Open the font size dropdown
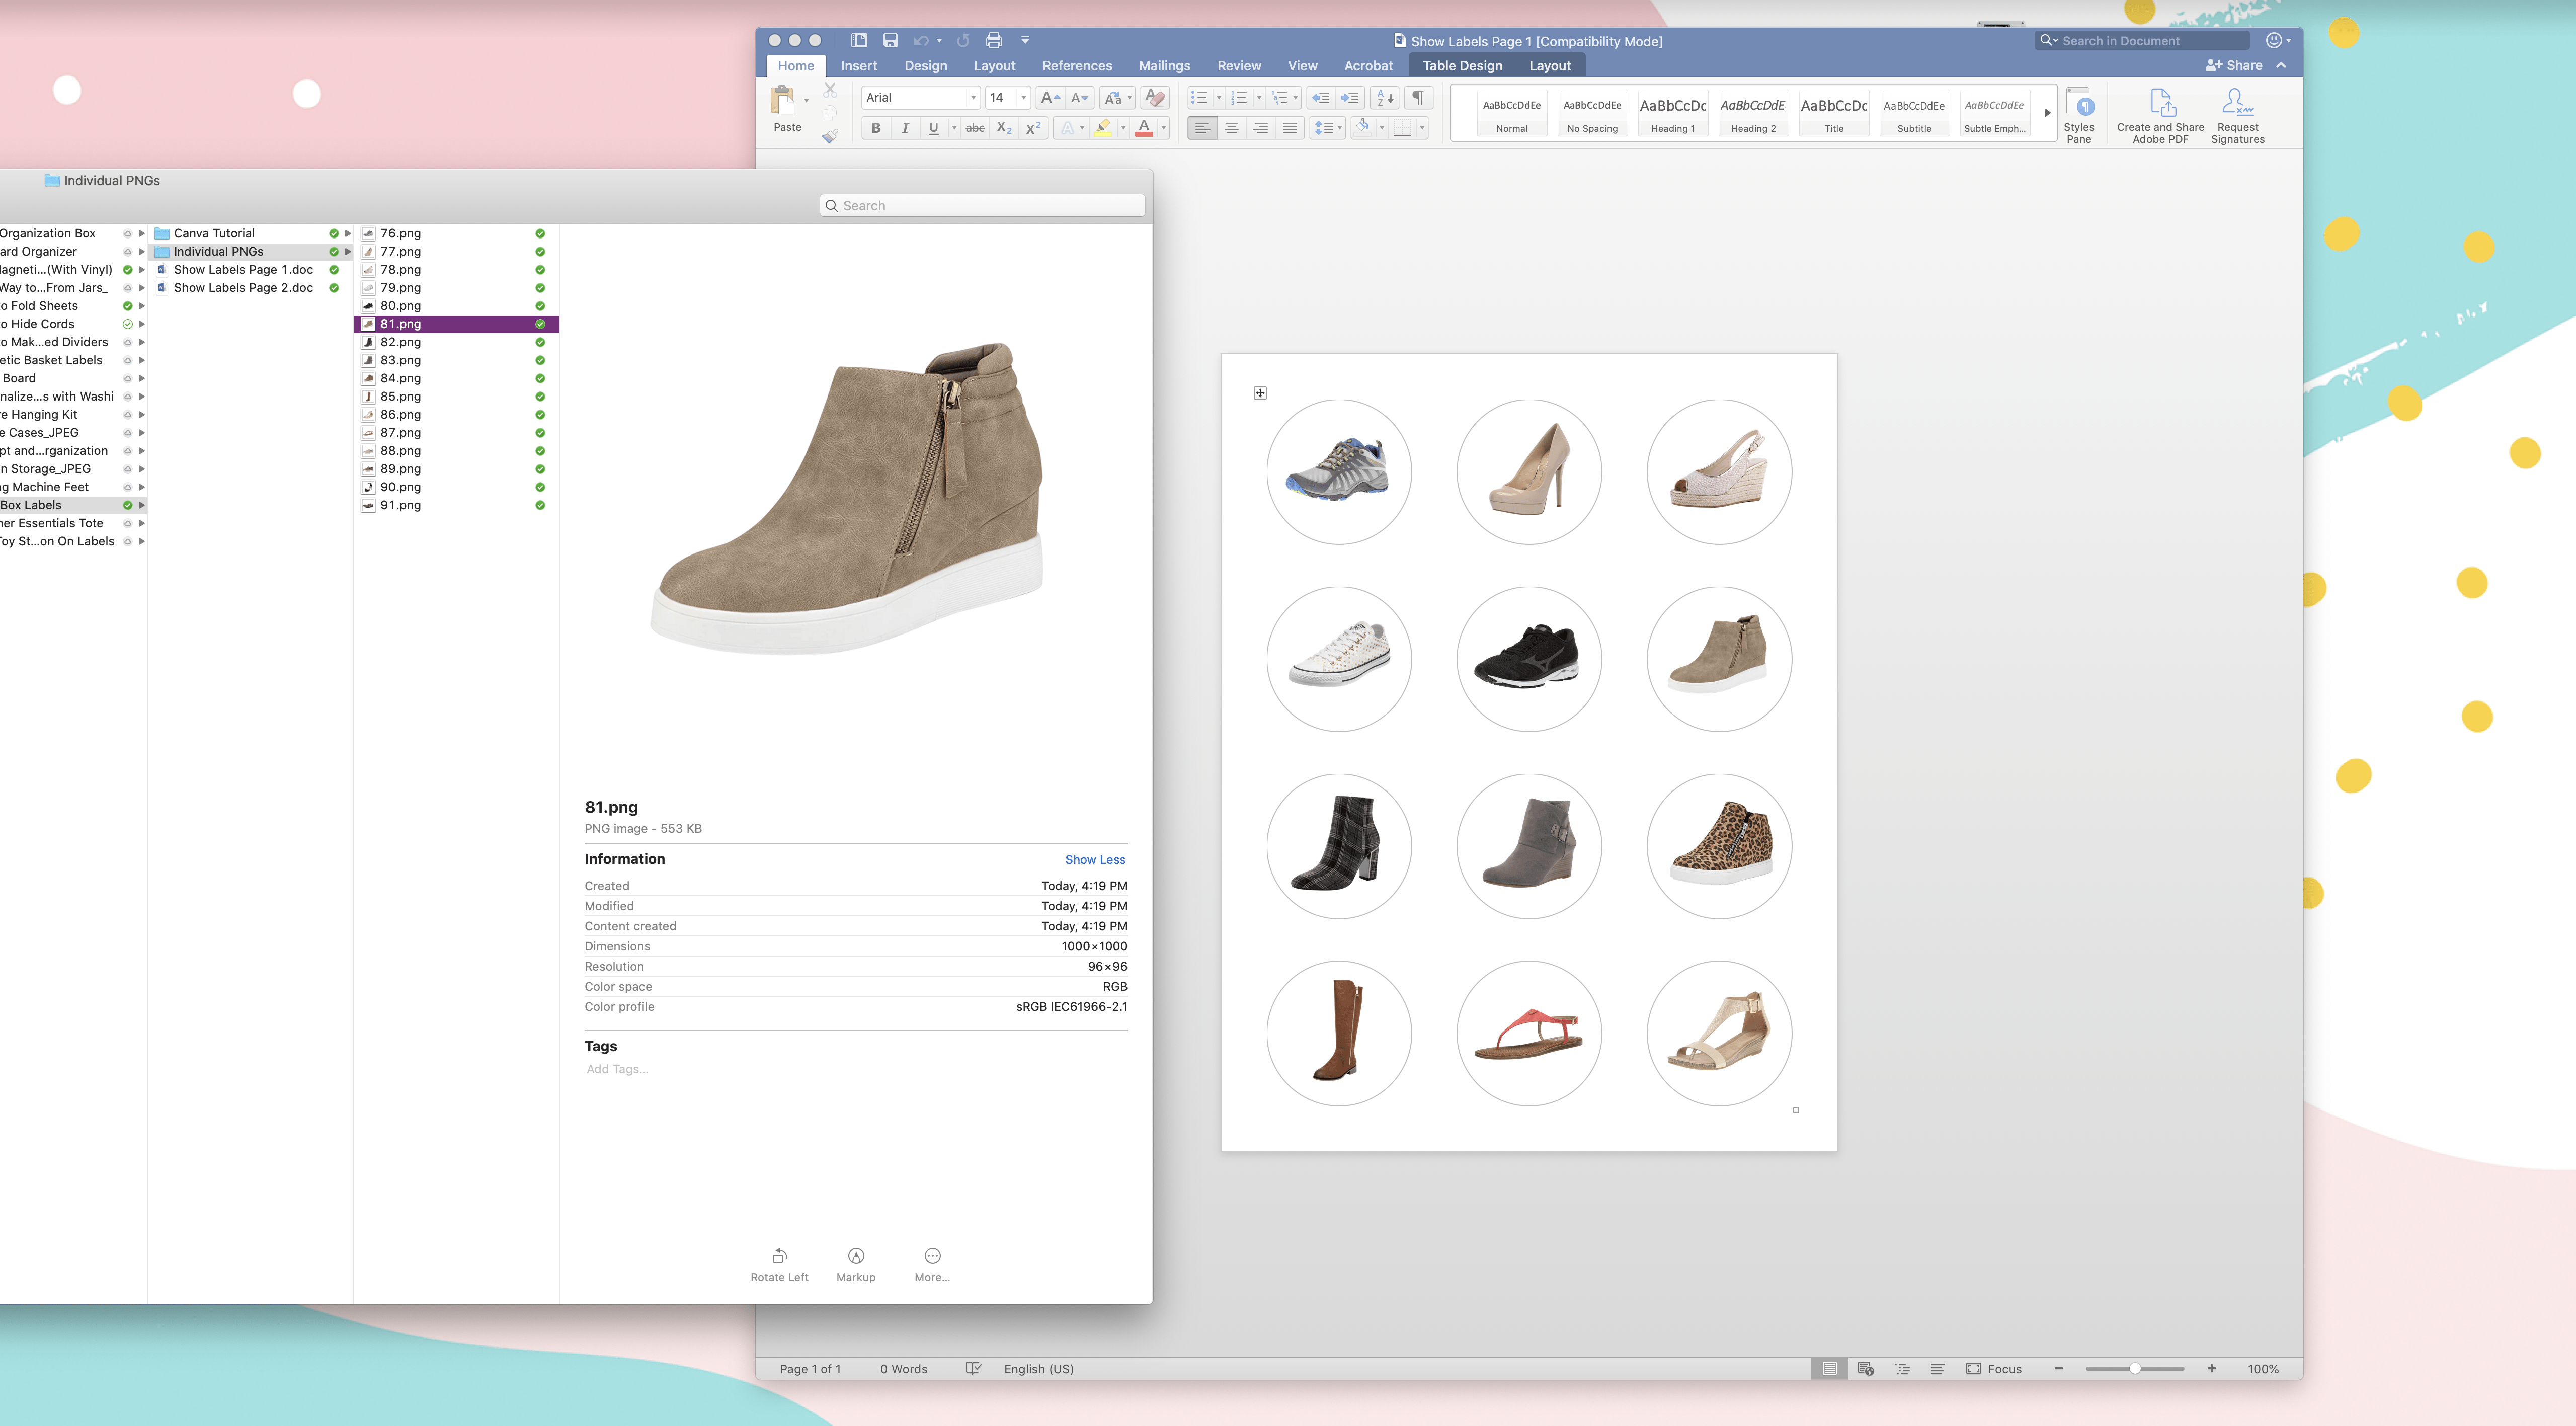 tap(1023, 98)
